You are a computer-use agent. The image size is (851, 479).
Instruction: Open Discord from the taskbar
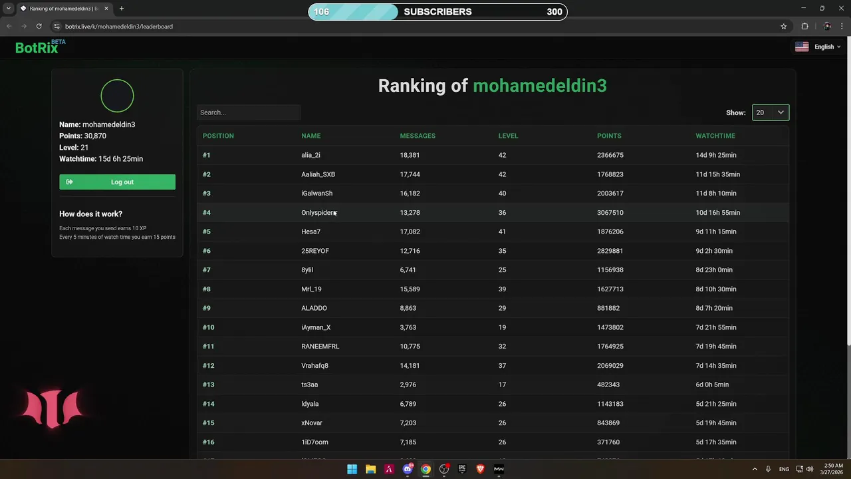coord(408,469)
